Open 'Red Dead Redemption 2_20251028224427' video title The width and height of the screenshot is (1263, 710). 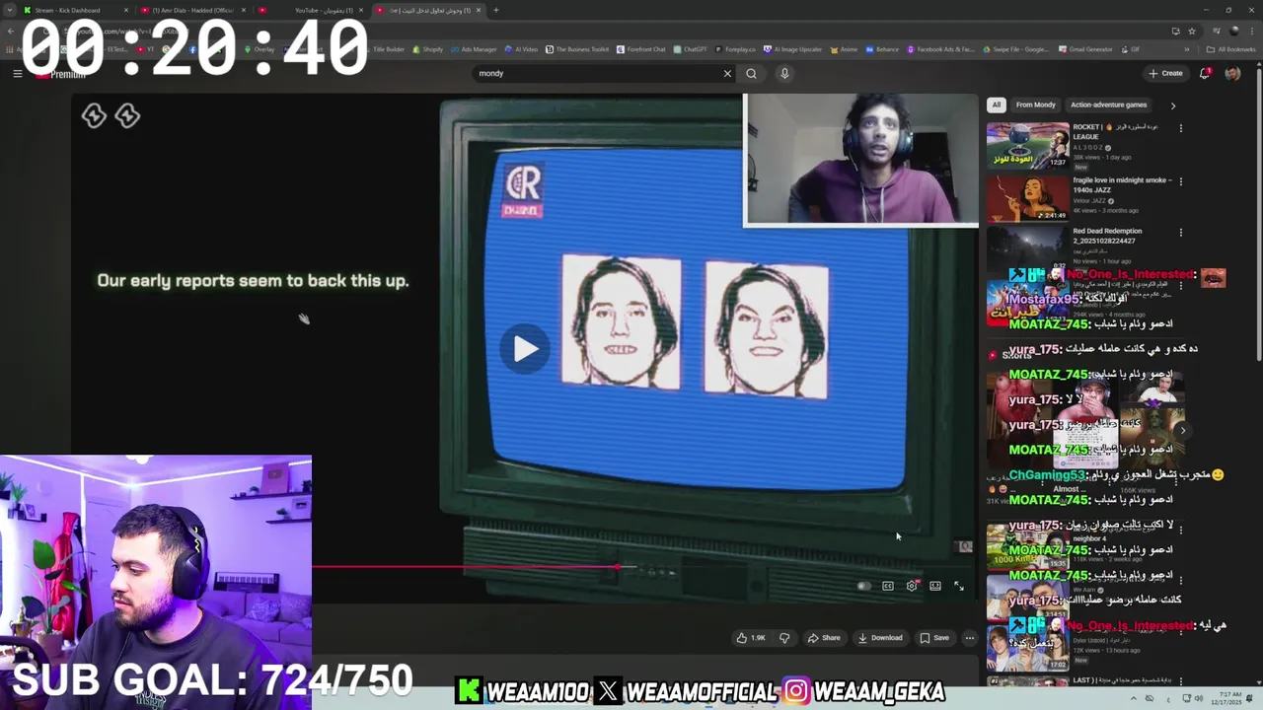pyautogui.click(x=1107, y=236)
